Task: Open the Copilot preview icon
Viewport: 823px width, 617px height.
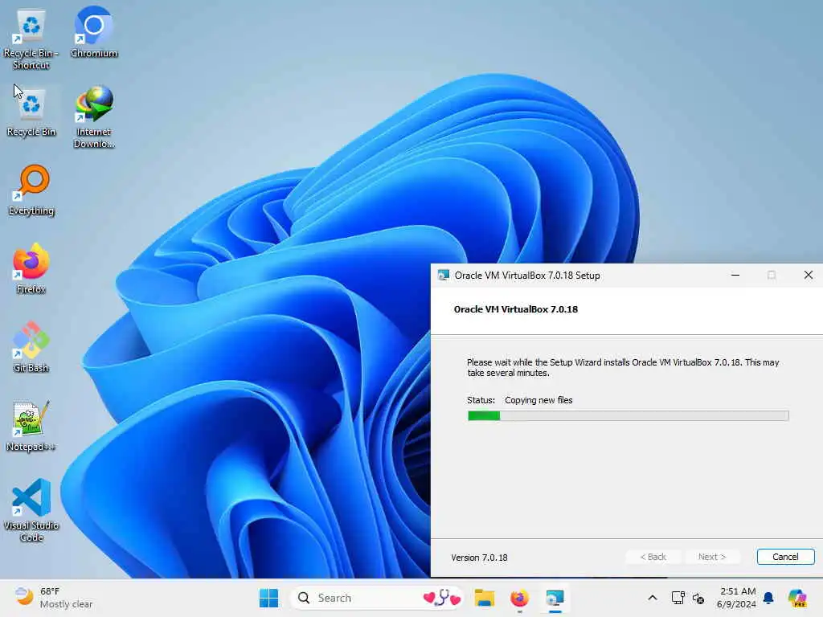Action: 796,598
